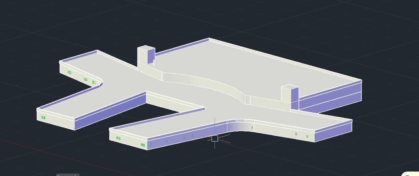Select the green marker on the far-left wing end
The height and width of the screenshot is (176, 419).
point(44,118)
